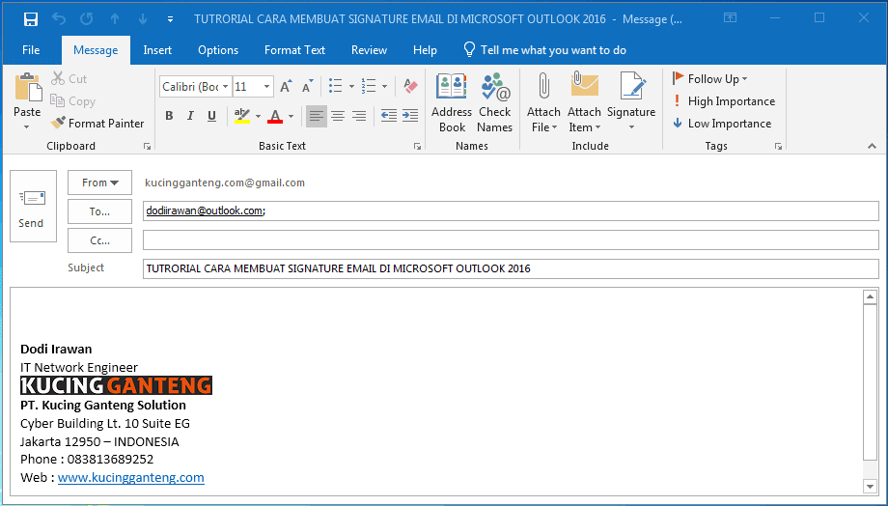Image resolution: width=888 pixels, height=506 pixels.
Task: Open the Format Text tab
Action: (294, 50)
